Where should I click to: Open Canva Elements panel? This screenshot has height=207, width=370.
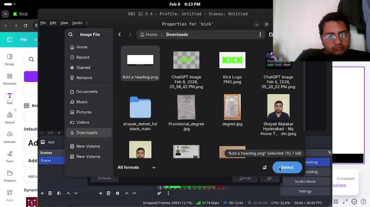click(x=10, y=79)
